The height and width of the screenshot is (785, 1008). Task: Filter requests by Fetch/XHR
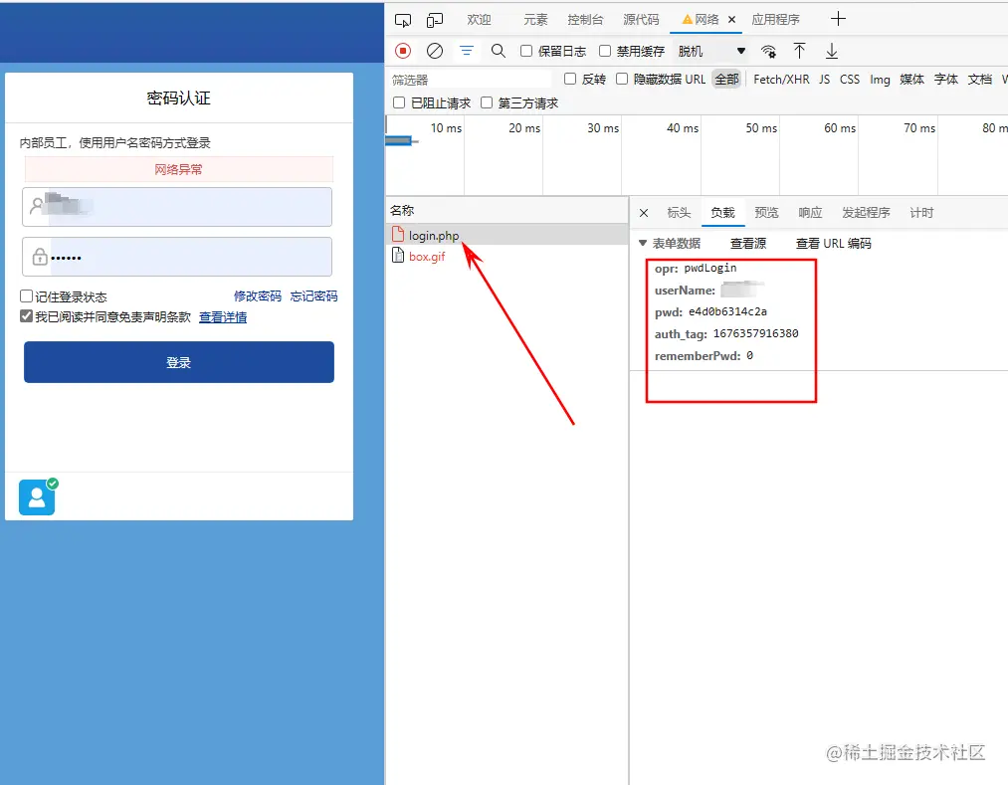781,79
